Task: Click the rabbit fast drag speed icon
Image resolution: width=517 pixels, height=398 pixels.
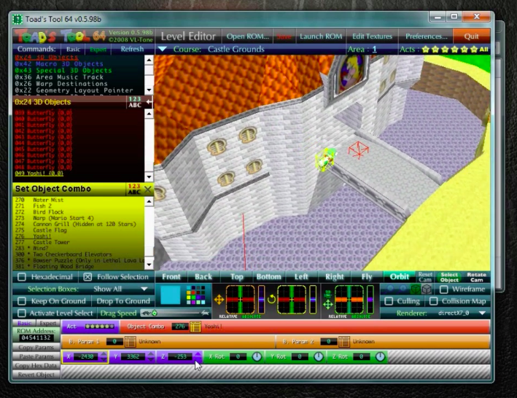Action: (205, 313)
